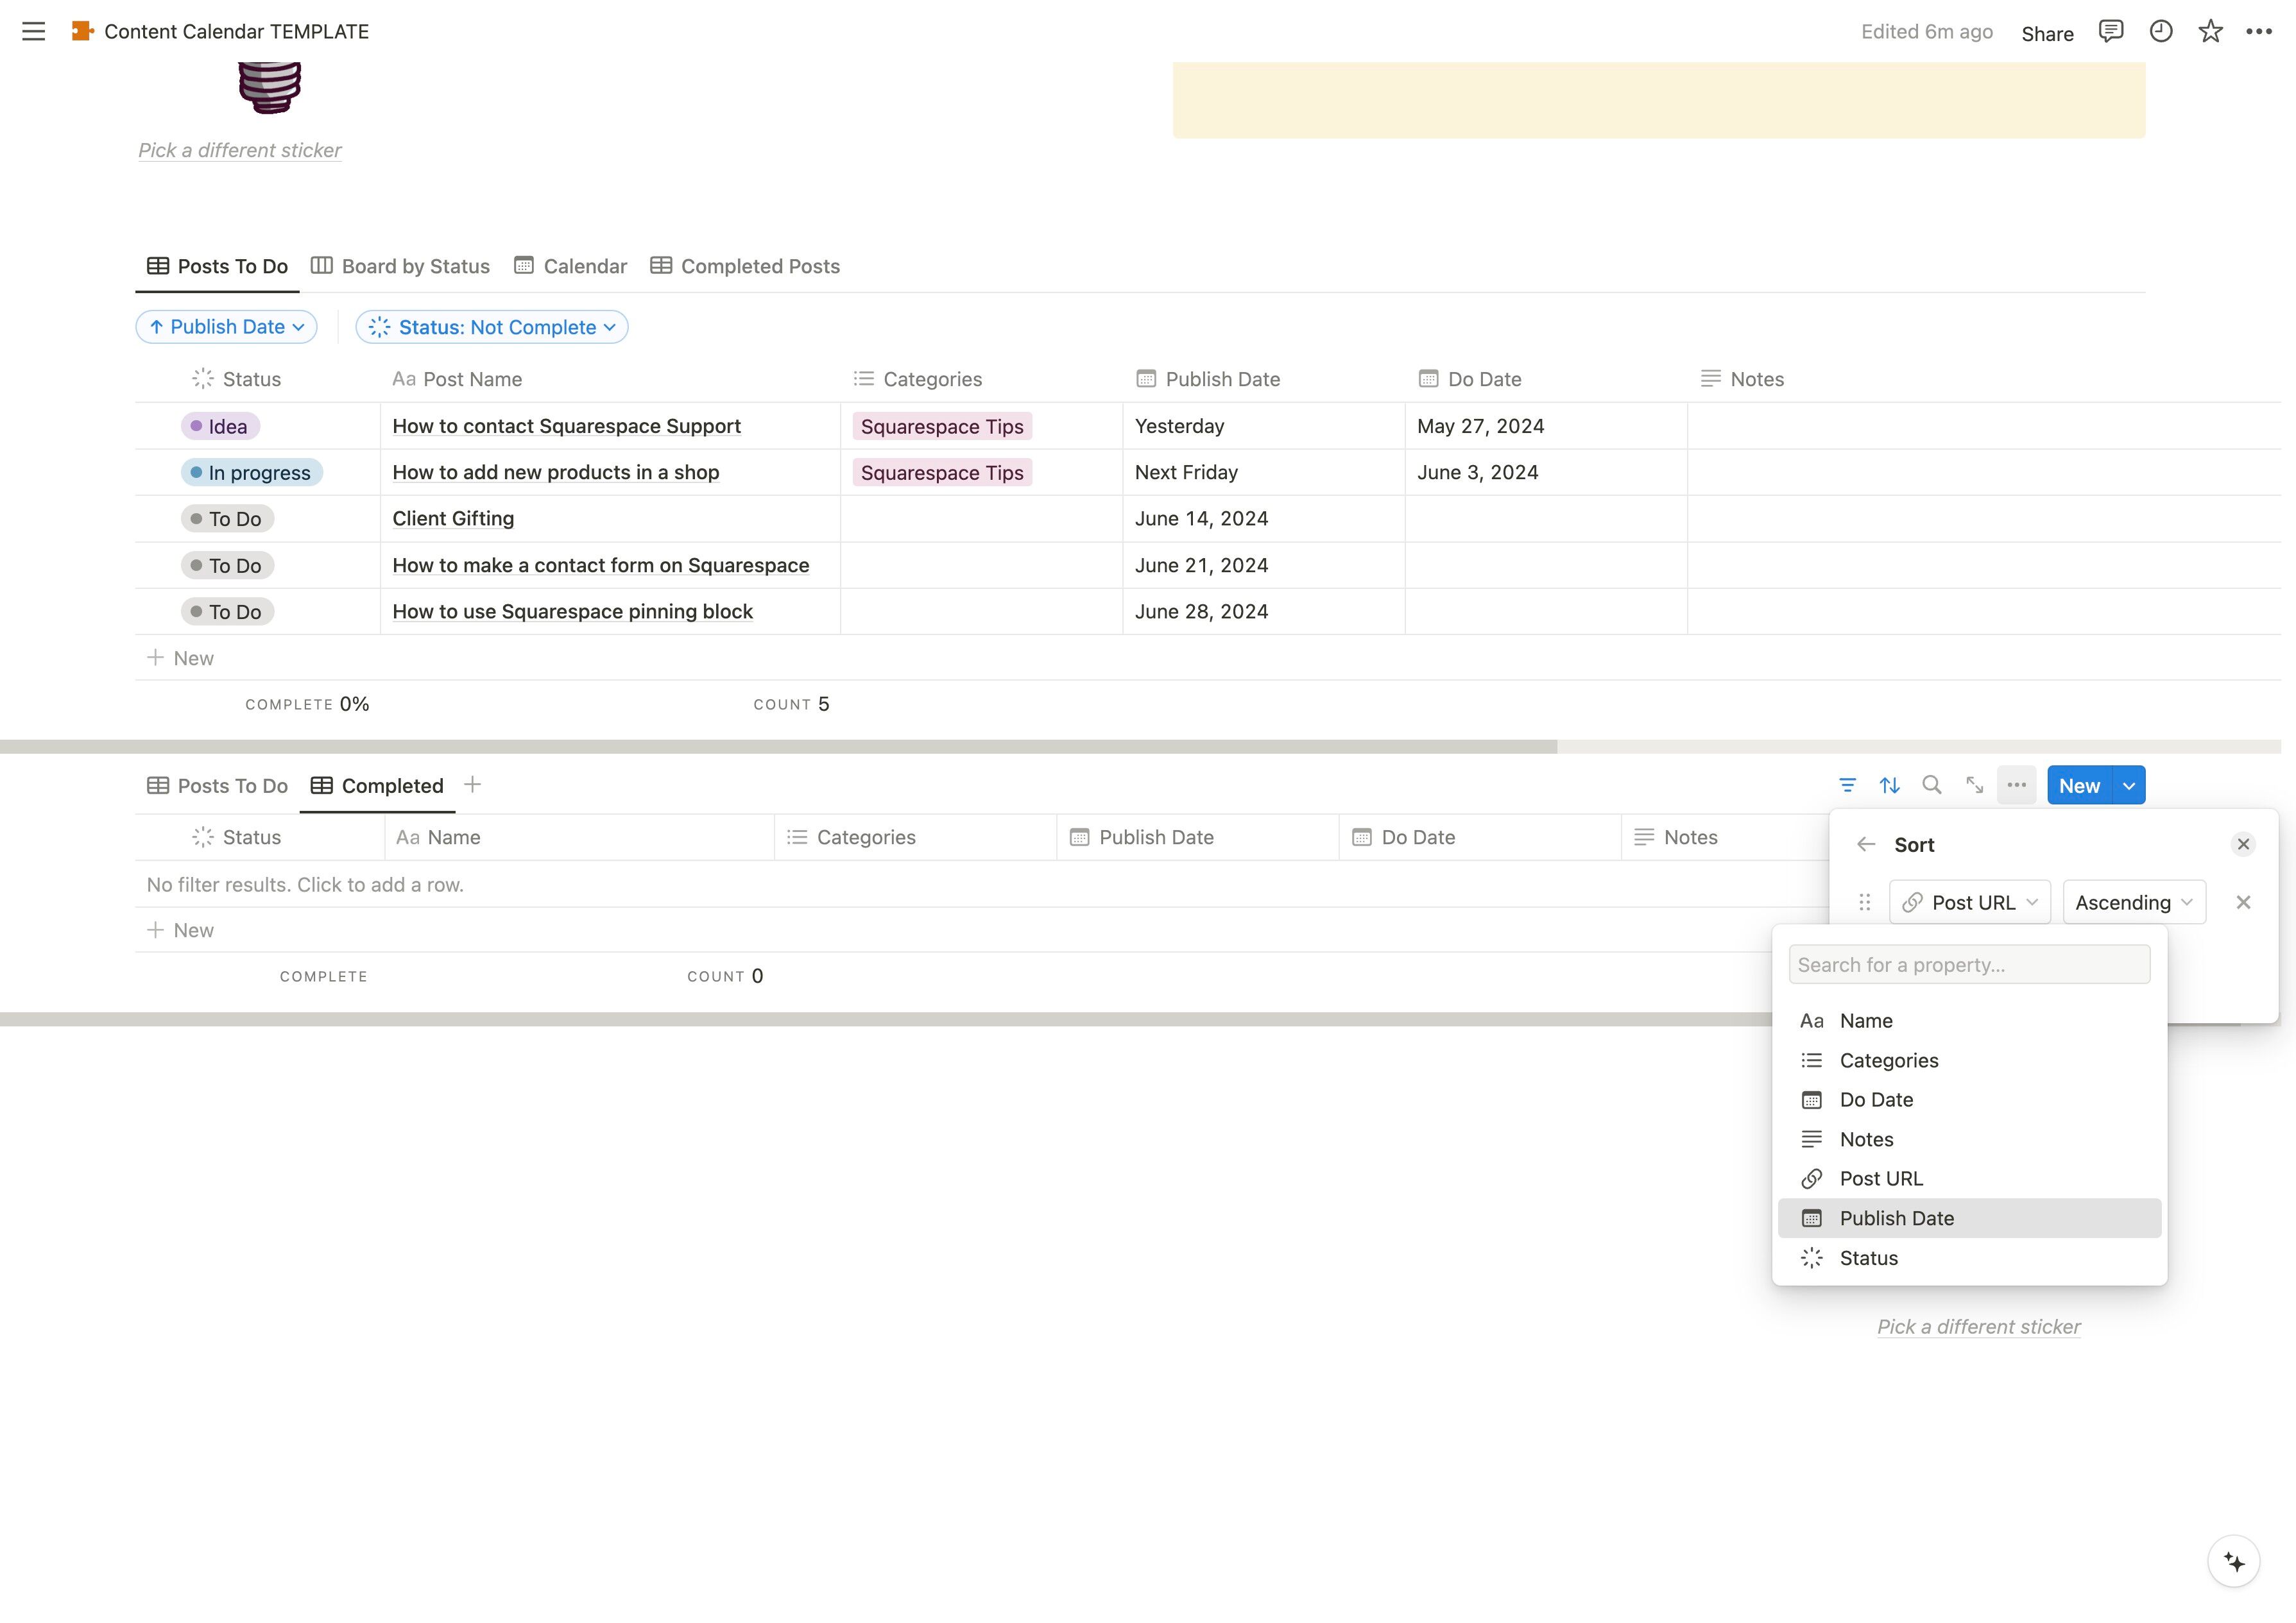View page update history clock icon
The height and width of the screenshot is (1623, 2296).
[2160, 31]
